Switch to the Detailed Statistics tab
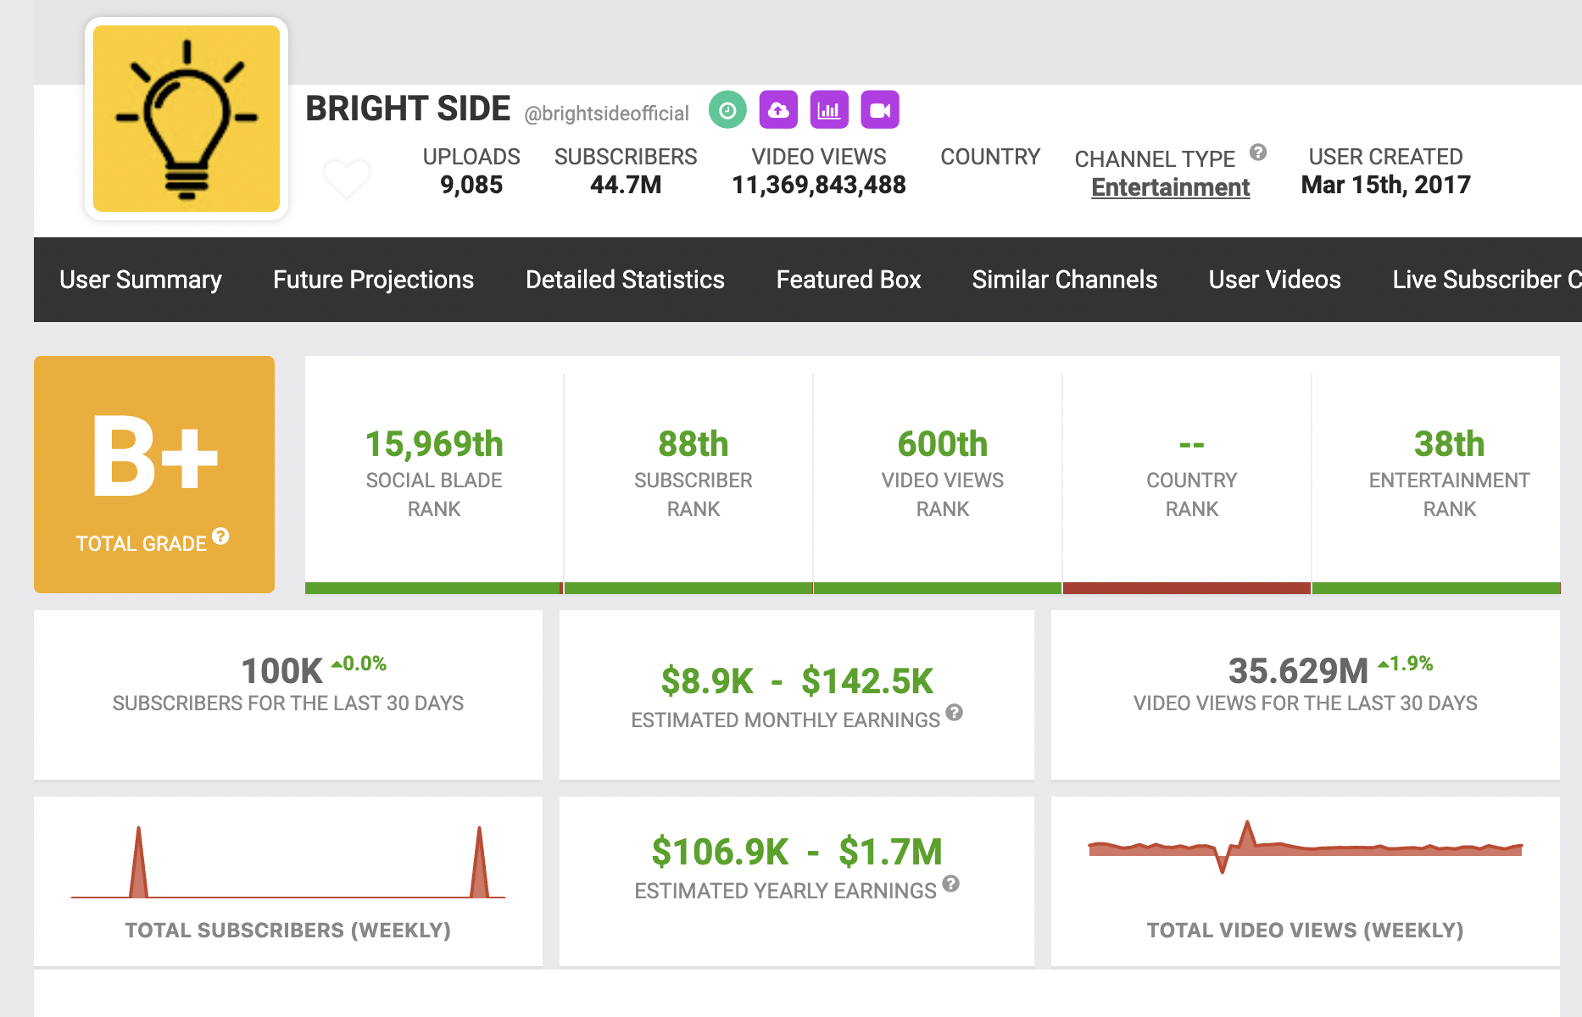The image size is (1582, 1017). pos(625,280)
